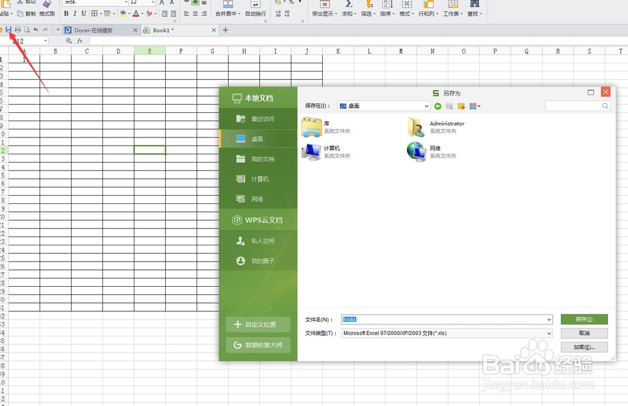
Task: Click the AutoSum (求和) icon
Action: (x=347, y=7)
